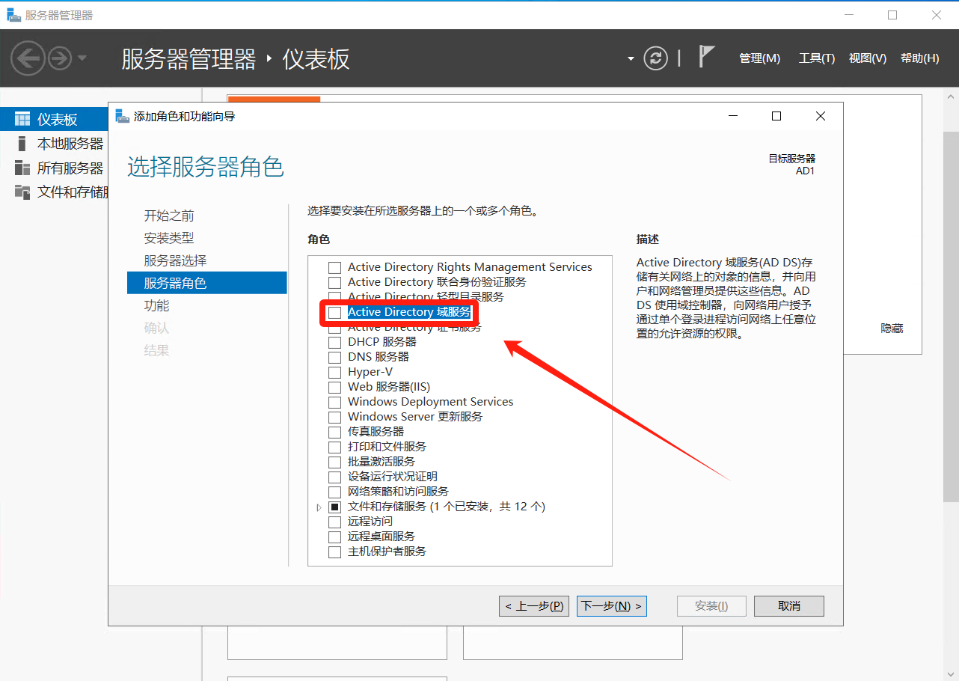Go to the 功能 wizard step
Screen dimensions: 959x681
pos(156,305)
